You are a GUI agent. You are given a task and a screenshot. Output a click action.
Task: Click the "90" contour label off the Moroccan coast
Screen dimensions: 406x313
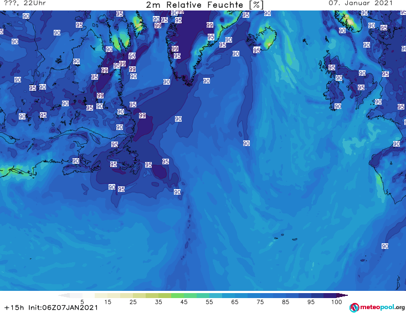click(x=385, y=246)
